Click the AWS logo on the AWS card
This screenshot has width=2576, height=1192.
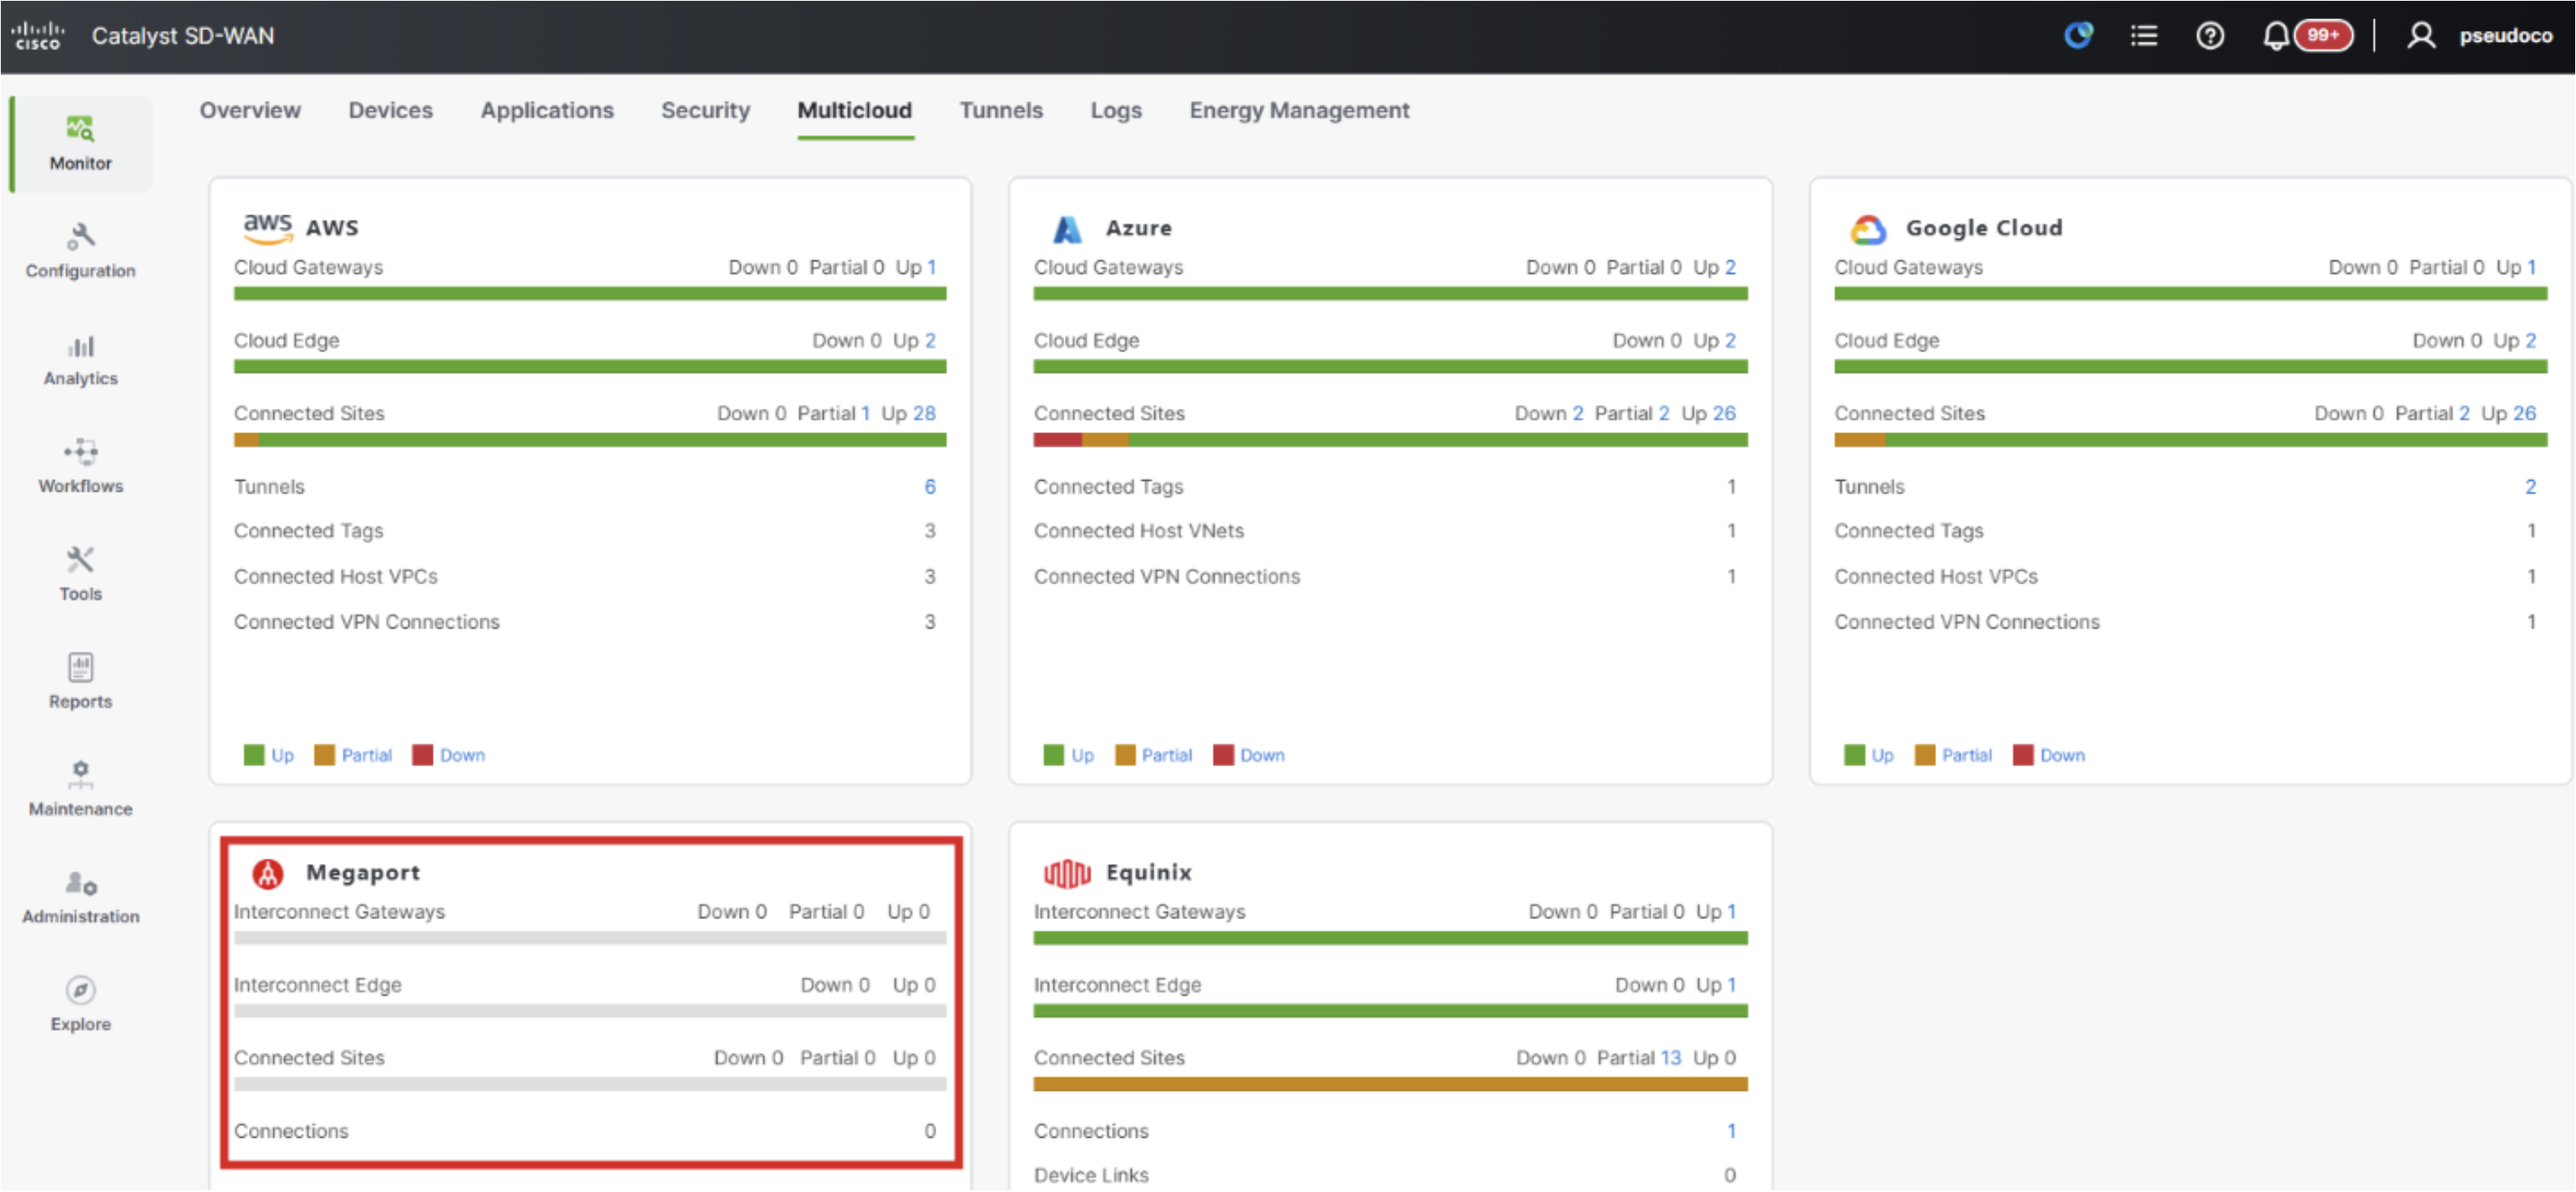pyautogui.click(x=268, y=228)
